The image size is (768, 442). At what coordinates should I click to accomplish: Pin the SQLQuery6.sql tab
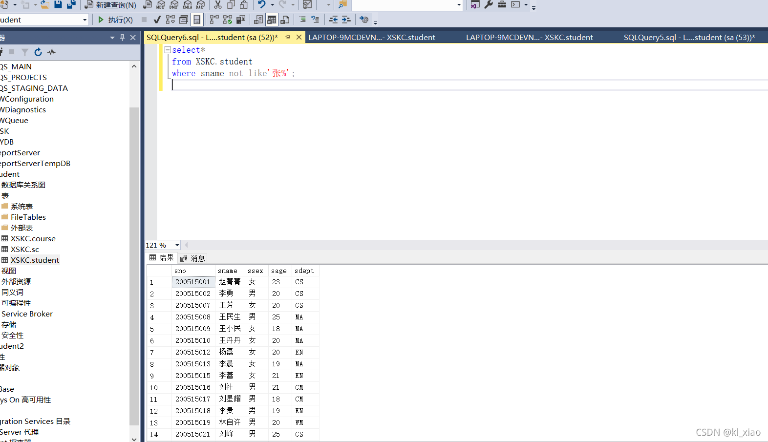pyautogui.click(x=287, y=37)
